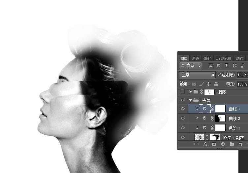Show the hidden 烟雾 group
The width and height of the screenshot is (248, 173).
point(183,92)
